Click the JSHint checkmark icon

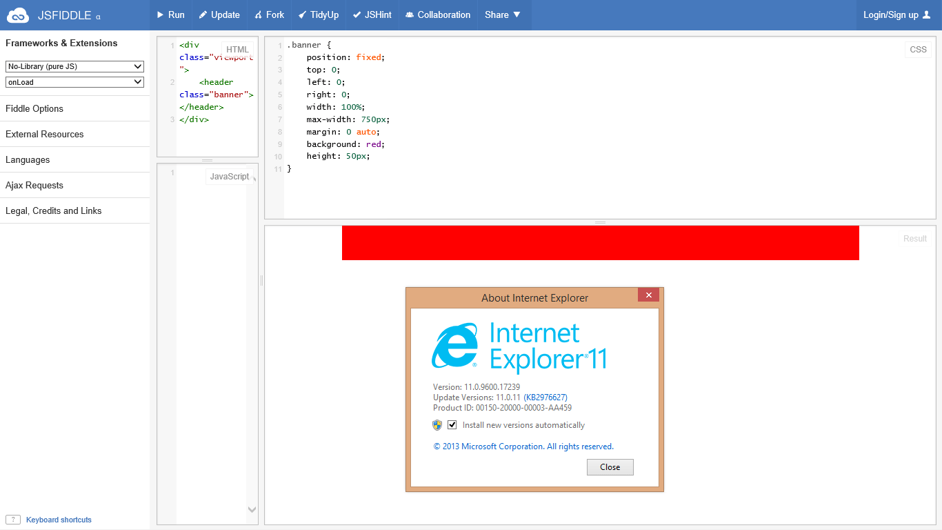(x=357, y=14)
